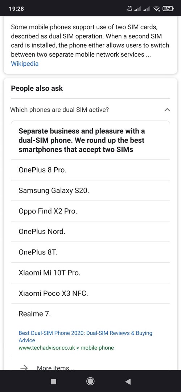Screen dimensions: 181x392
Task: Open the Wikipedia source link
Action: point(25,64)
